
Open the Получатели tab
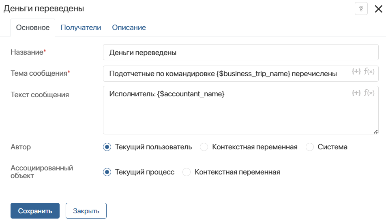click(x=81, y=28)
